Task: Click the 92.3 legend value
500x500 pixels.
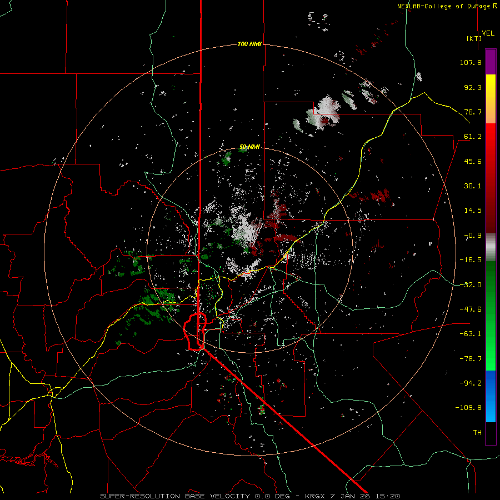Action: click(473, 87)
